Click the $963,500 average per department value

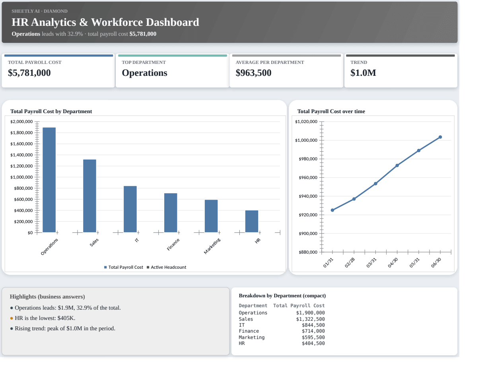[x=253, y=73]
